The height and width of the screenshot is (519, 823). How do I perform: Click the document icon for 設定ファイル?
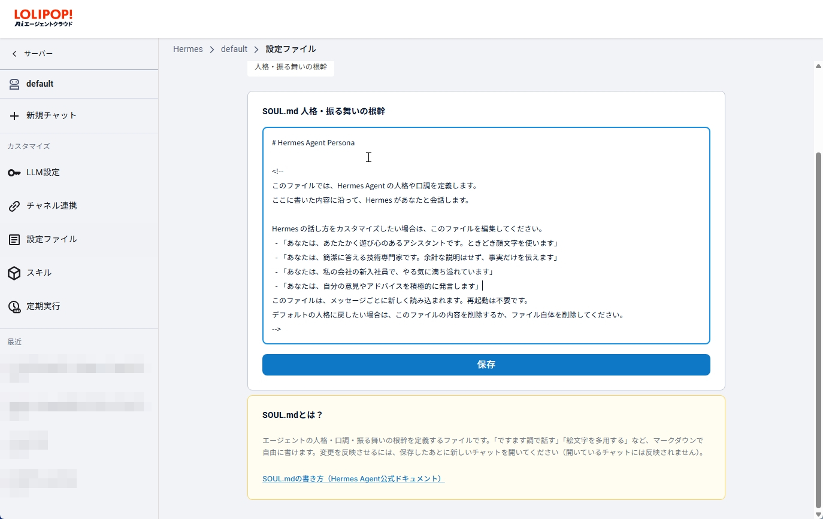(x=14, y=240)
